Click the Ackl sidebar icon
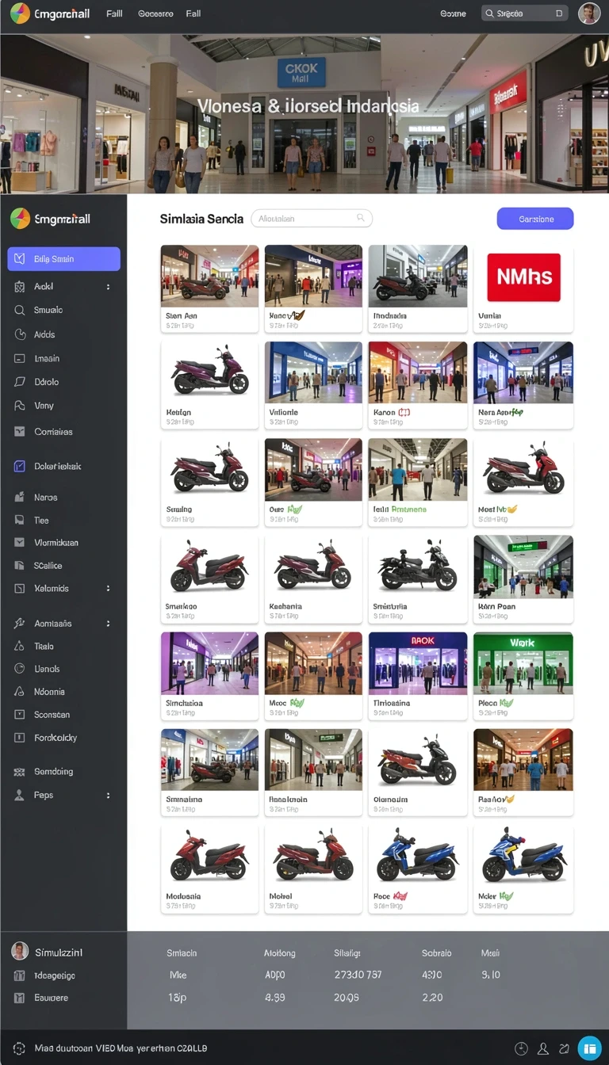Image resolution: width=609 pixels, height=1065 pixels. point(20,287)
